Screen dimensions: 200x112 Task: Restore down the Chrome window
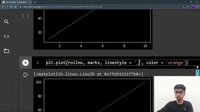click(191, 2)
